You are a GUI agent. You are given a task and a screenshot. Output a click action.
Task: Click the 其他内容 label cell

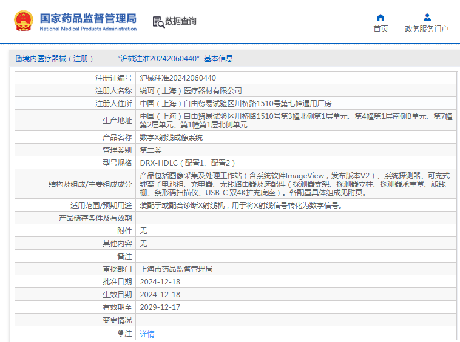[117, 244]
